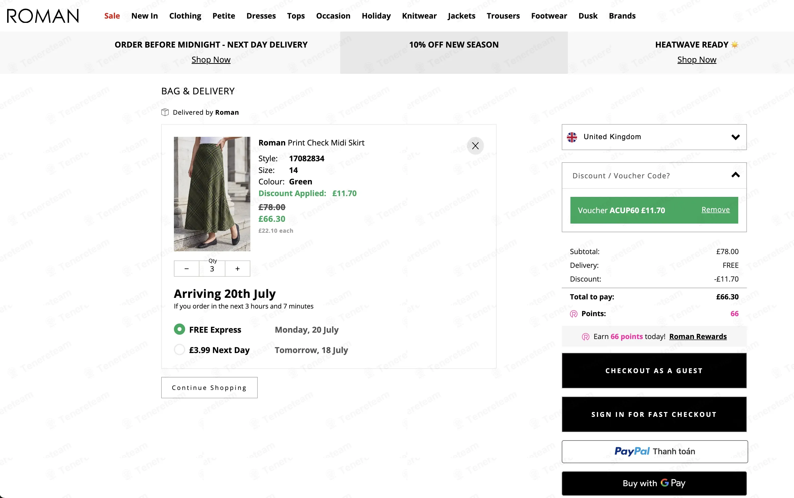Viewport: 794px width, 498px height.
Task: Click the Discount Applied £11.70 text
Action: pos(307,193)
